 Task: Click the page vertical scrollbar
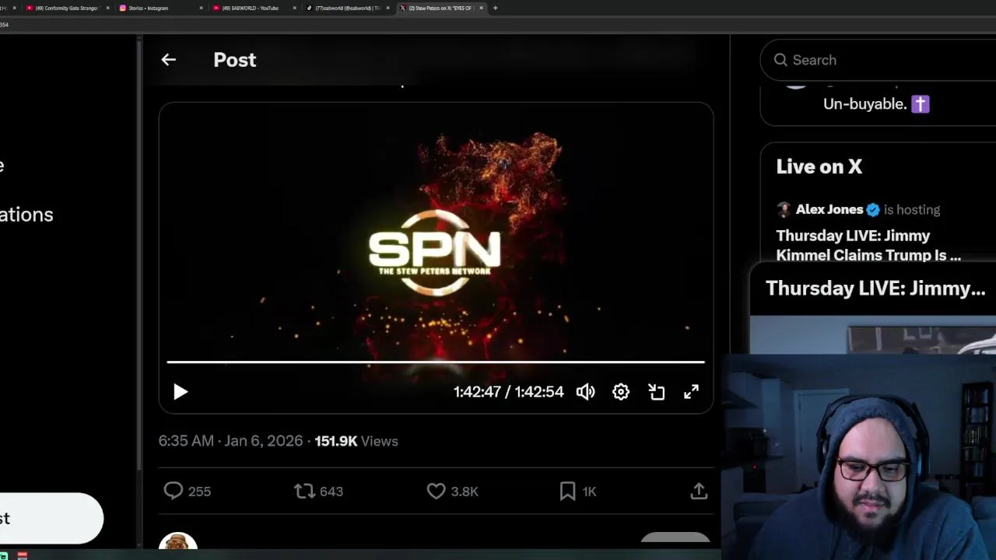pos(139,257)
